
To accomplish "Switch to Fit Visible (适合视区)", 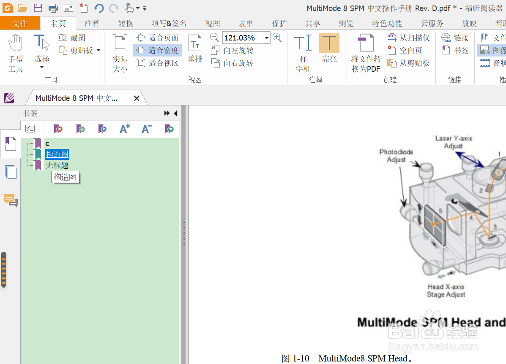I will pyautogui.click(x=158, y=63).
